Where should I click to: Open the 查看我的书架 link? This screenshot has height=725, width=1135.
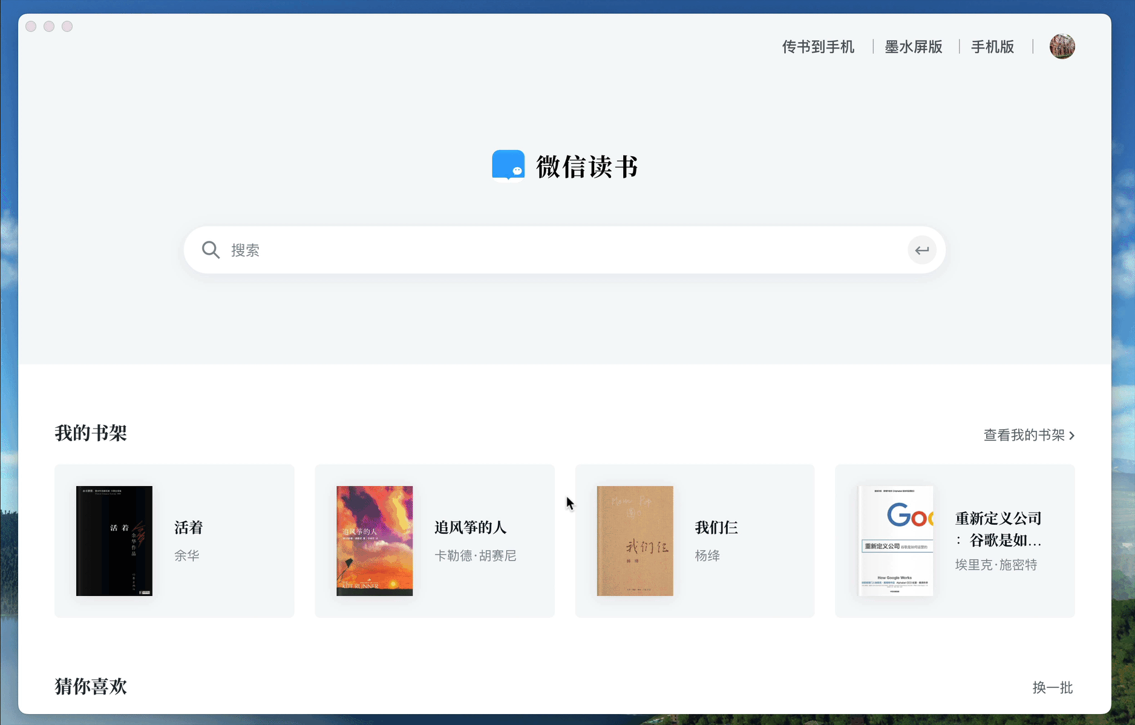point(1024,435)
